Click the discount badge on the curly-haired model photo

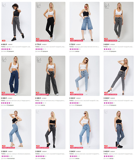pos(4,41)
